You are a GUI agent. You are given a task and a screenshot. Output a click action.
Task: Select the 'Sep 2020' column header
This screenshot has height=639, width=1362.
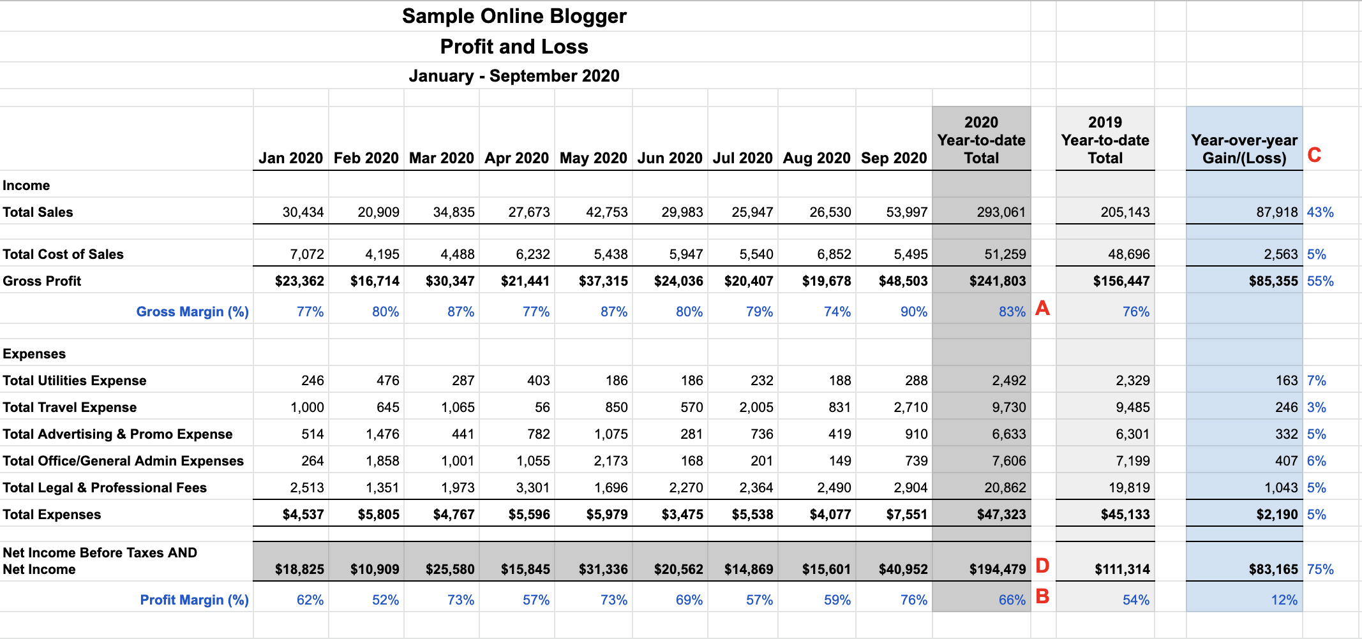click(894, 158)
